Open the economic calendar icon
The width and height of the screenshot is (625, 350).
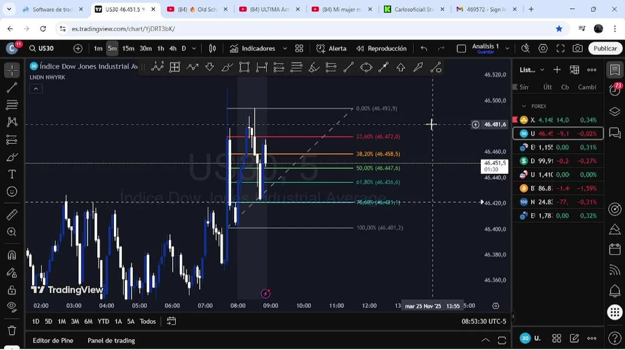(615, 249)
